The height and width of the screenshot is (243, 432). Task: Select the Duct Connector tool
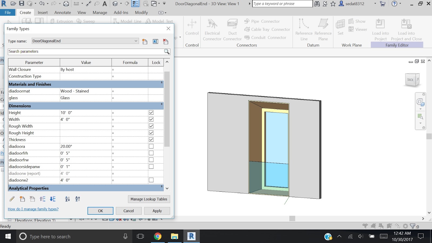(x=232, y=29)
